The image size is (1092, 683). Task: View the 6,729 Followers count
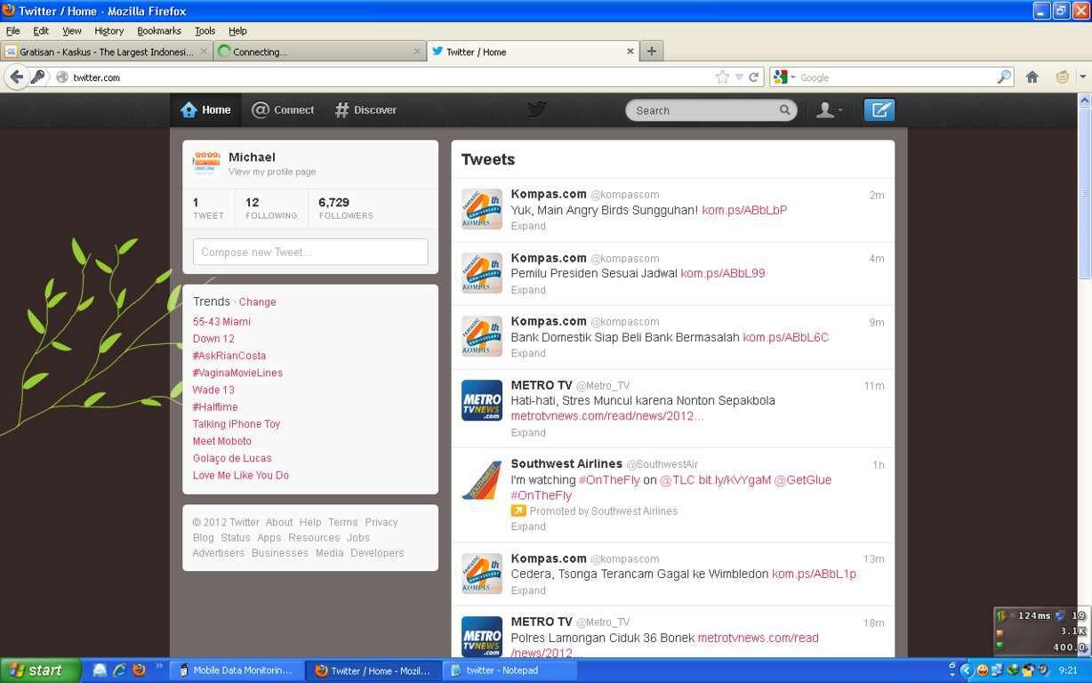pyautogui.click(x=346, y=208)
